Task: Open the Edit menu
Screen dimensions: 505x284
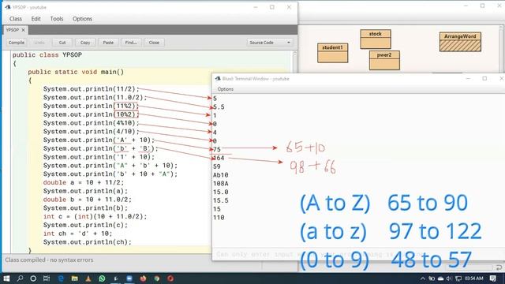Action: [x=36, y=19]
